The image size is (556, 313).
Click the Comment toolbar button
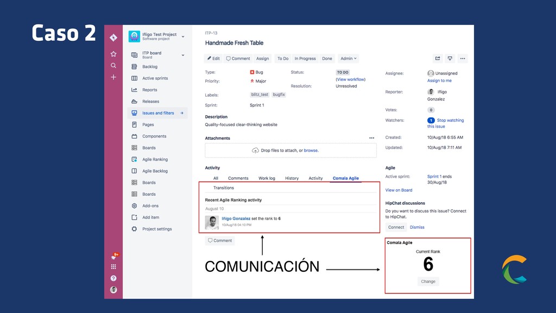tap(238, 59)
